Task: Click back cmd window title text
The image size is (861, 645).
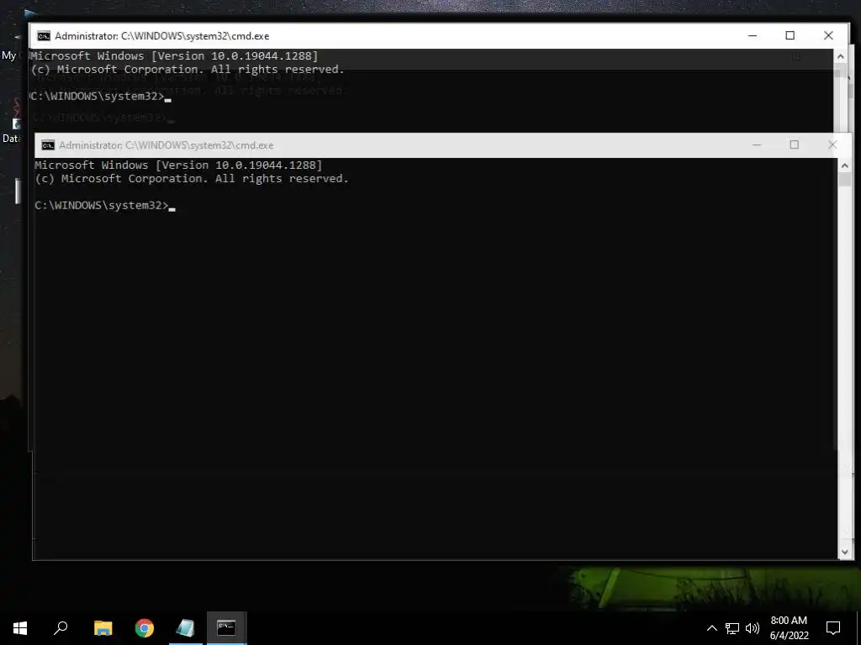Action: [162, 36]
